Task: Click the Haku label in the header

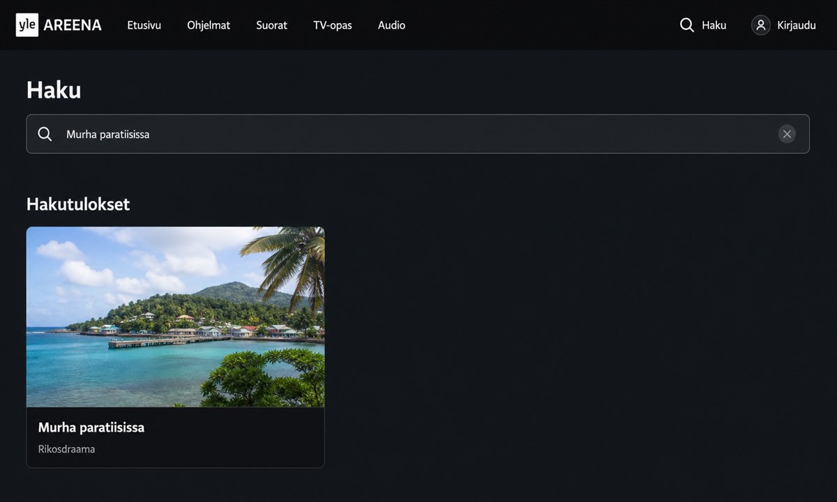Action: pyautogui.click(x=714, y=25)
